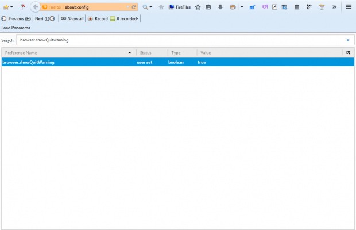Open the URL bar history dropdown arrow
This screenshot has width=356, height=230.
click(x=127, y=7)
